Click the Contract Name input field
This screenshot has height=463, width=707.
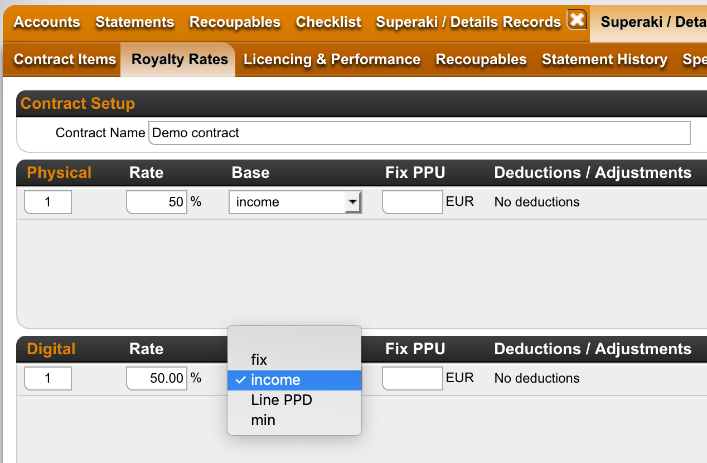419,133
